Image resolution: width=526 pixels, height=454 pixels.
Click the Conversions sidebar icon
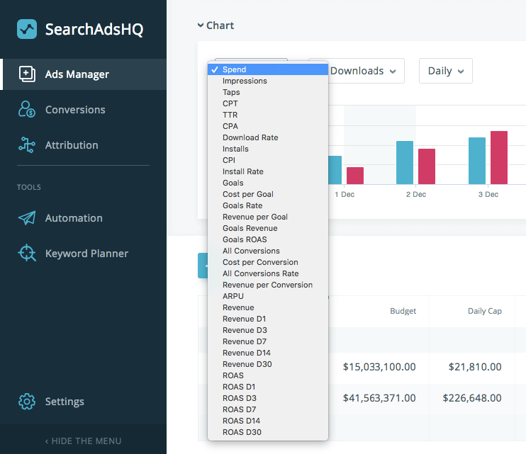pos(27,109)
